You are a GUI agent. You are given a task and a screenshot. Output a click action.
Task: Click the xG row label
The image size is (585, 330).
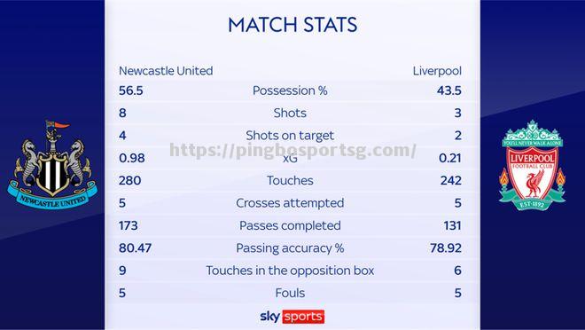(290, 159)
